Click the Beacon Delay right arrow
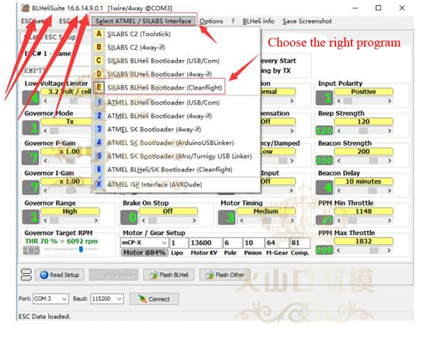 pyautogui.click(x=389, y=190)
